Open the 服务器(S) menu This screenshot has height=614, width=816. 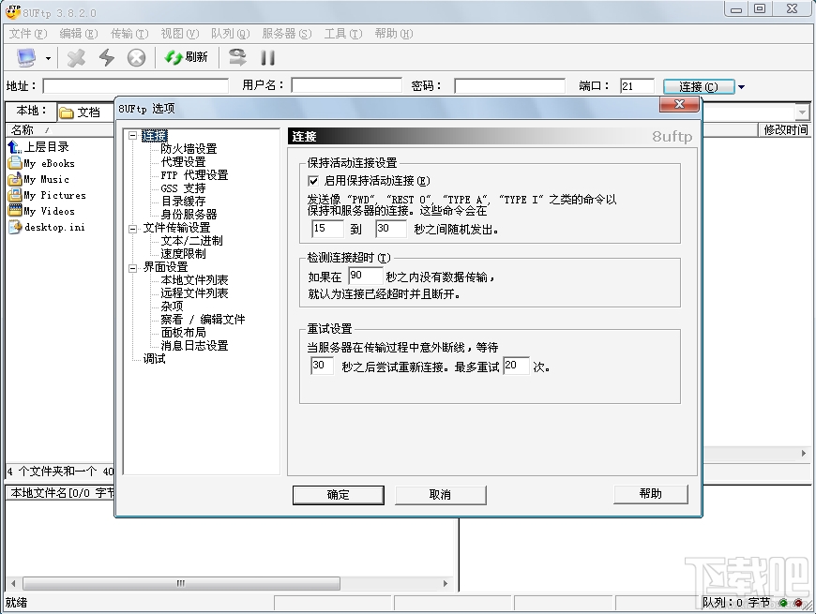(x=287, y=34)
